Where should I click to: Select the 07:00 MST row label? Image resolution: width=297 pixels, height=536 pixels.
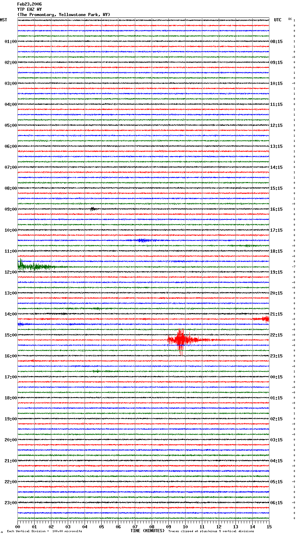tap(10, 167)
